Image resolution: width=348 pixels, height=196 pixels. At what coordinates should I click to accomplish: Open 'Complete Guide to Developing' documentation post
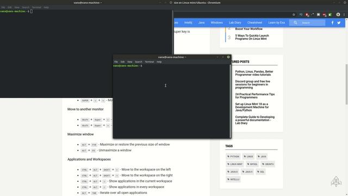pos(255,120)
